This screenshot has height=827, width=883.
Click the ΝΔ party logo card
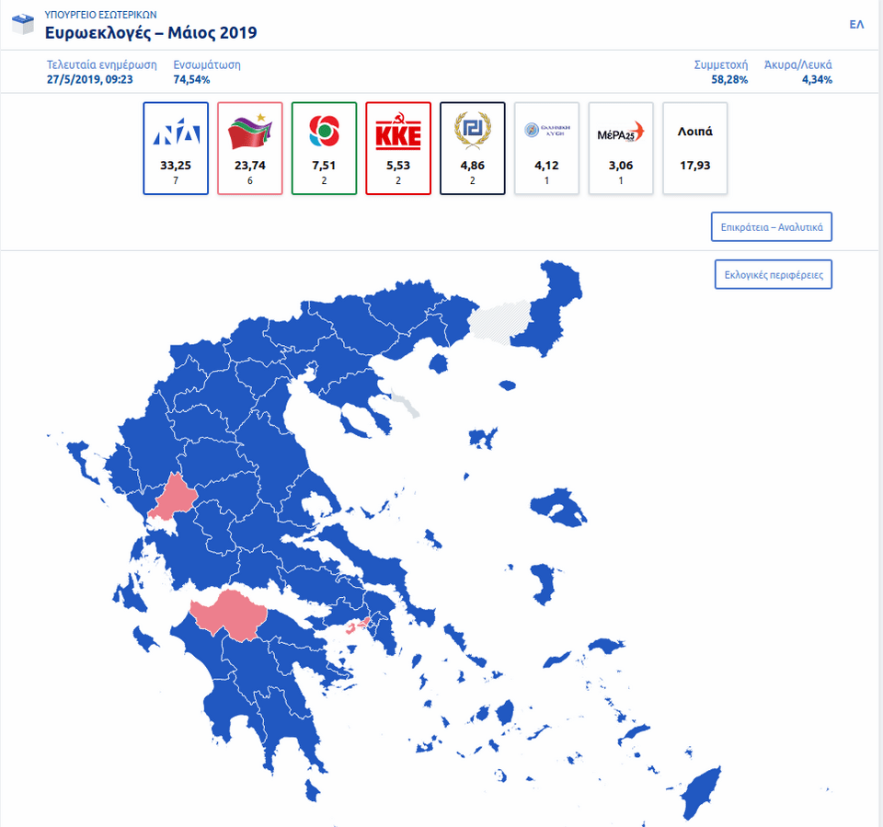[176, 148]
